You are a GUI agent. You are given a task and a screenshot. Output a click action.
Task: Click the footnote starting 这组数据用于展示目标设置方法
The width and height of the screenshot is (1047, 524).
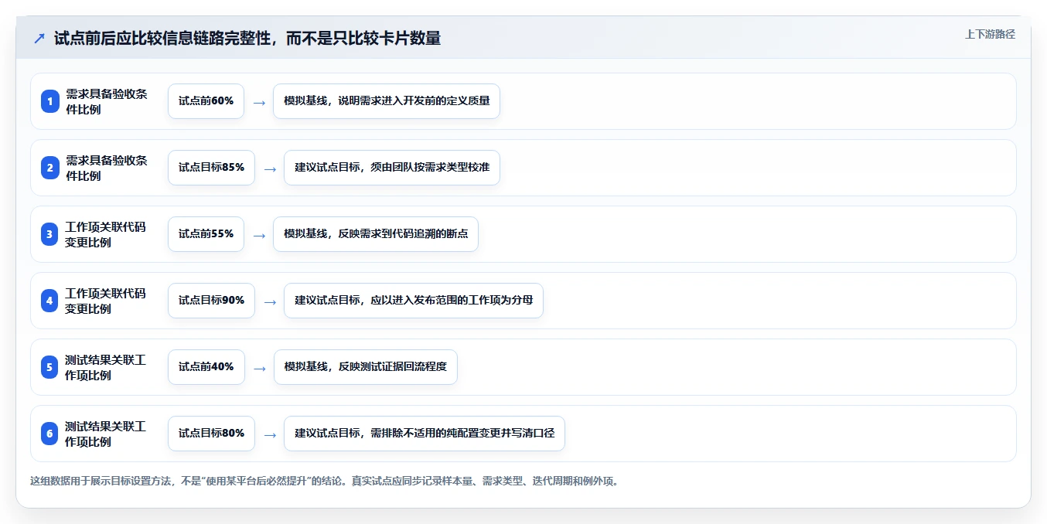click(x=324, y=481)
